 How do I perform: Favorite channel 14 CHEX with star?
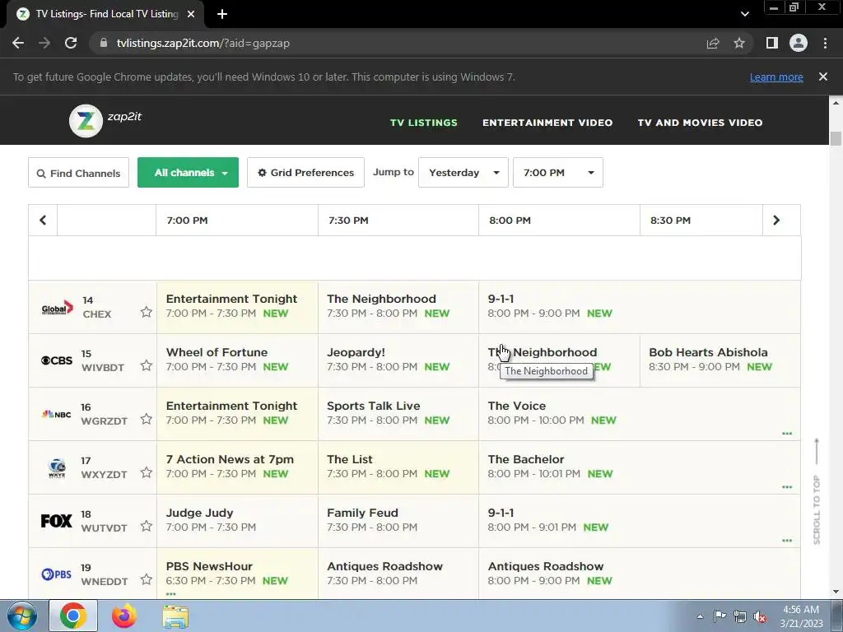click(147, 312)
